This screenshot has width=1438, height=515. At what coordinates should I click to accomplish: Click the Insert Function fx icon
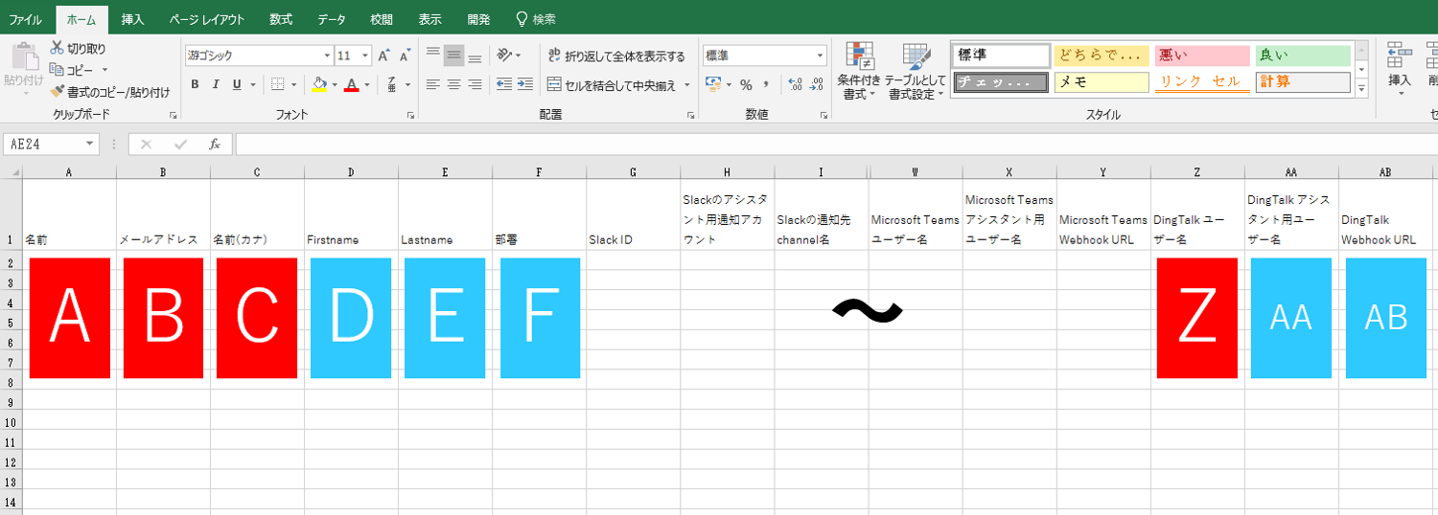(215, 144)
